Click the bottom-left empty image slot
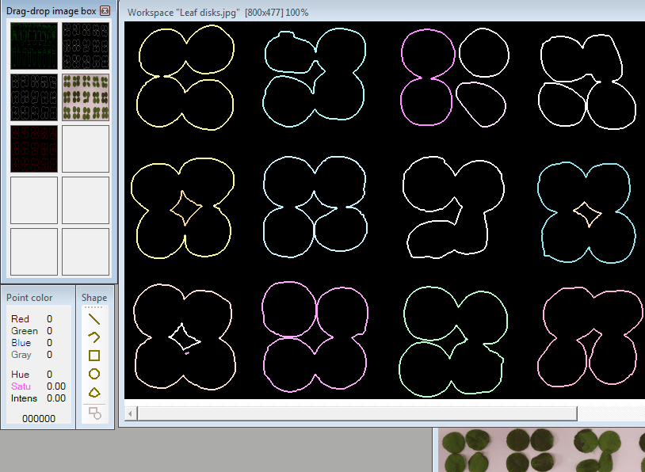The height and width of the screenshot is (472, 645). pyautogui.click(x=34, y=251)
